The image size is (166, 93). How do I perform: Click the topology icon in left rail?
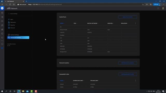point(2,17)
